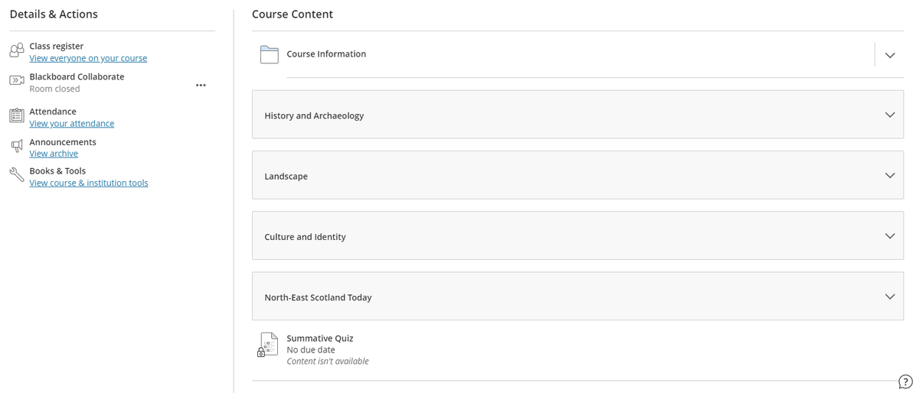Open View course & institution tools link

pos(89,183)
